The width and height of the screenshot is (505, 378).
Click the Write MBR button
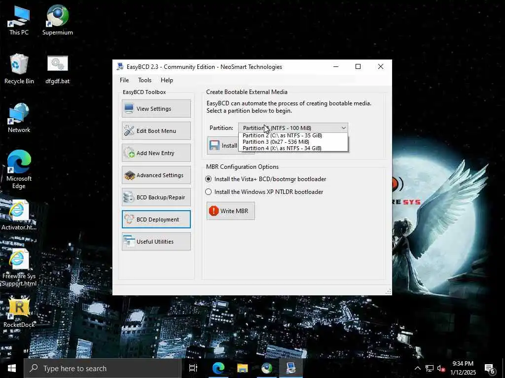pos(231,211)
